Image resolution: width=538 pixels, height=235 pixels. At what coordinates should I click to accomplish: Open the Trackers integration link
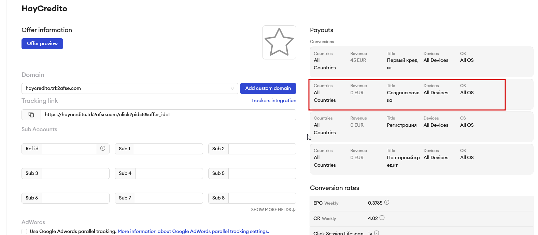click(274, 100)
